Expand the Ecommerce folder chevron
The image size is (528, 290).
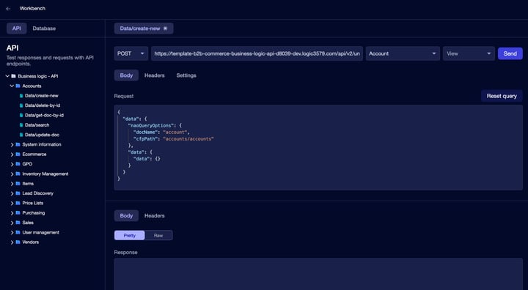pos(12,155)
